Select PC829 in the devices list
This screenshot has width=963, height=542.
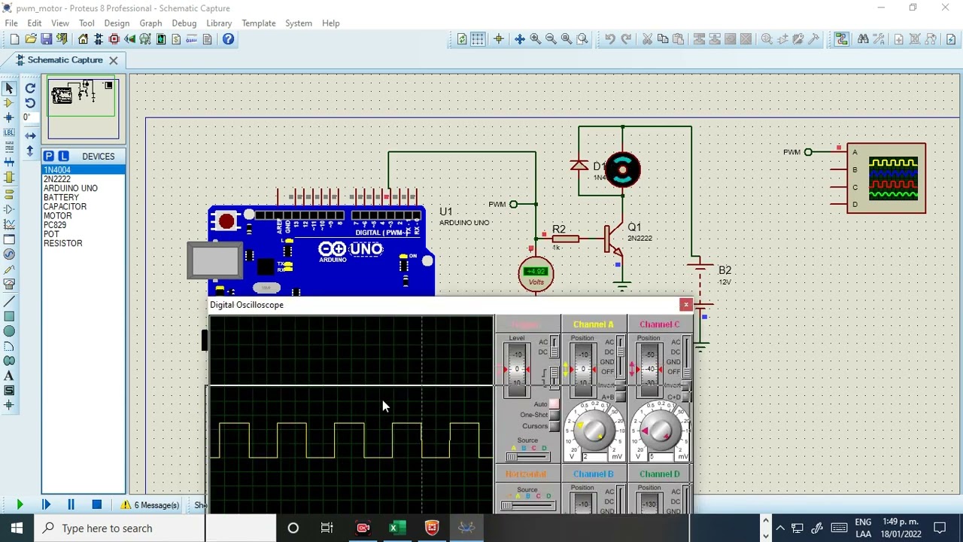[84, 225]
